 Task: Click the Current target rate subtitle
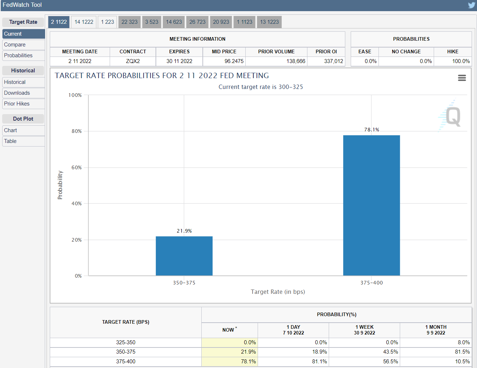[261, 87]
